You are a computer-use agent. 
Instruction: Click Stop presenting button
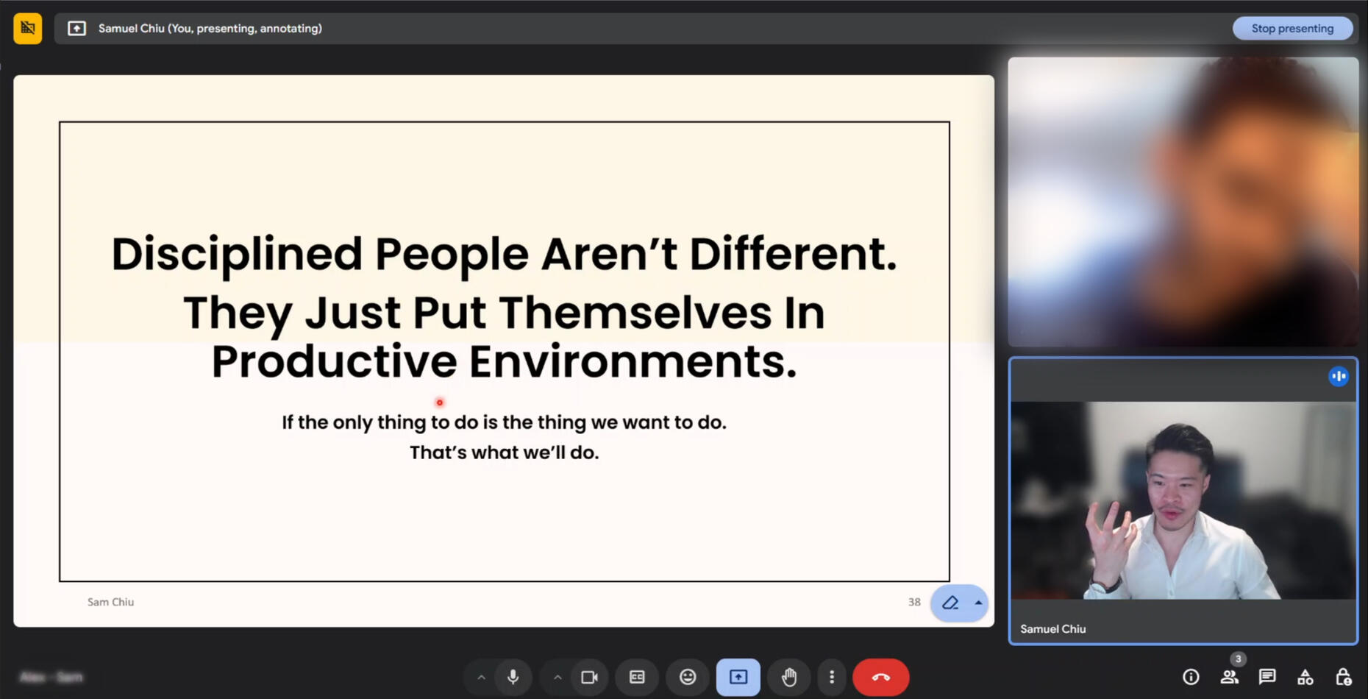[1292, 28]
